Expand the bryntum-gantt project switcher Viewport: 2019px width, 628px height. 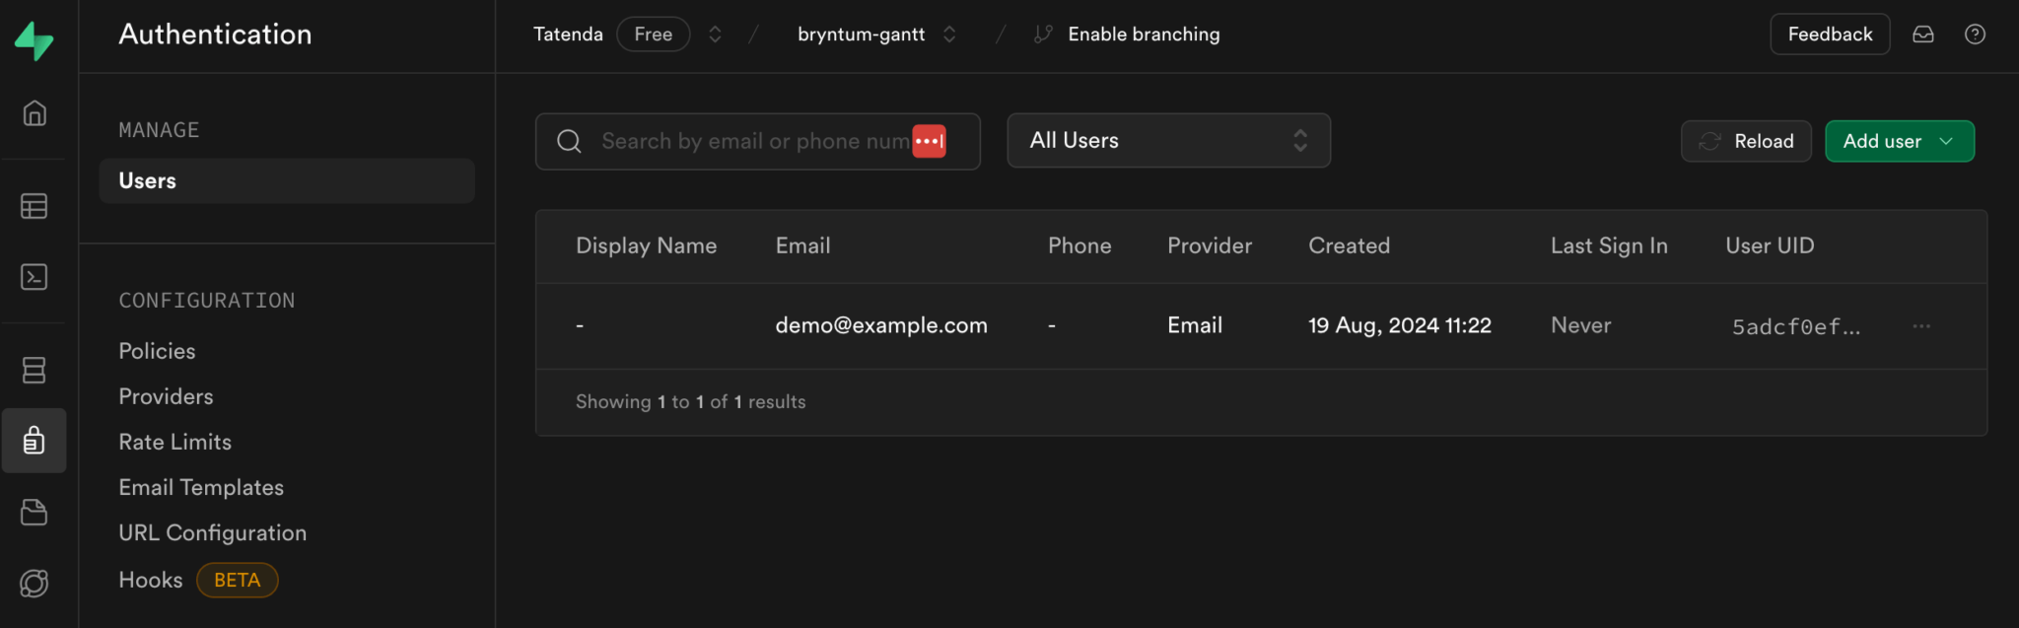tap(949, 35)
